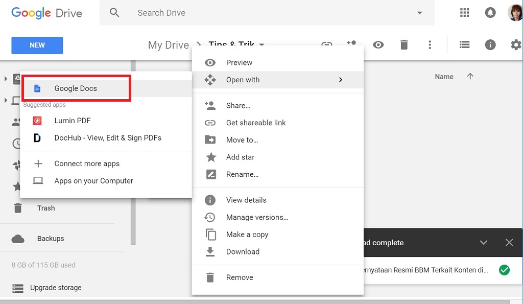Viewport: 523px width, 304px height.
Task: Show the details info panel icon
Action: (x=490, y=45)
